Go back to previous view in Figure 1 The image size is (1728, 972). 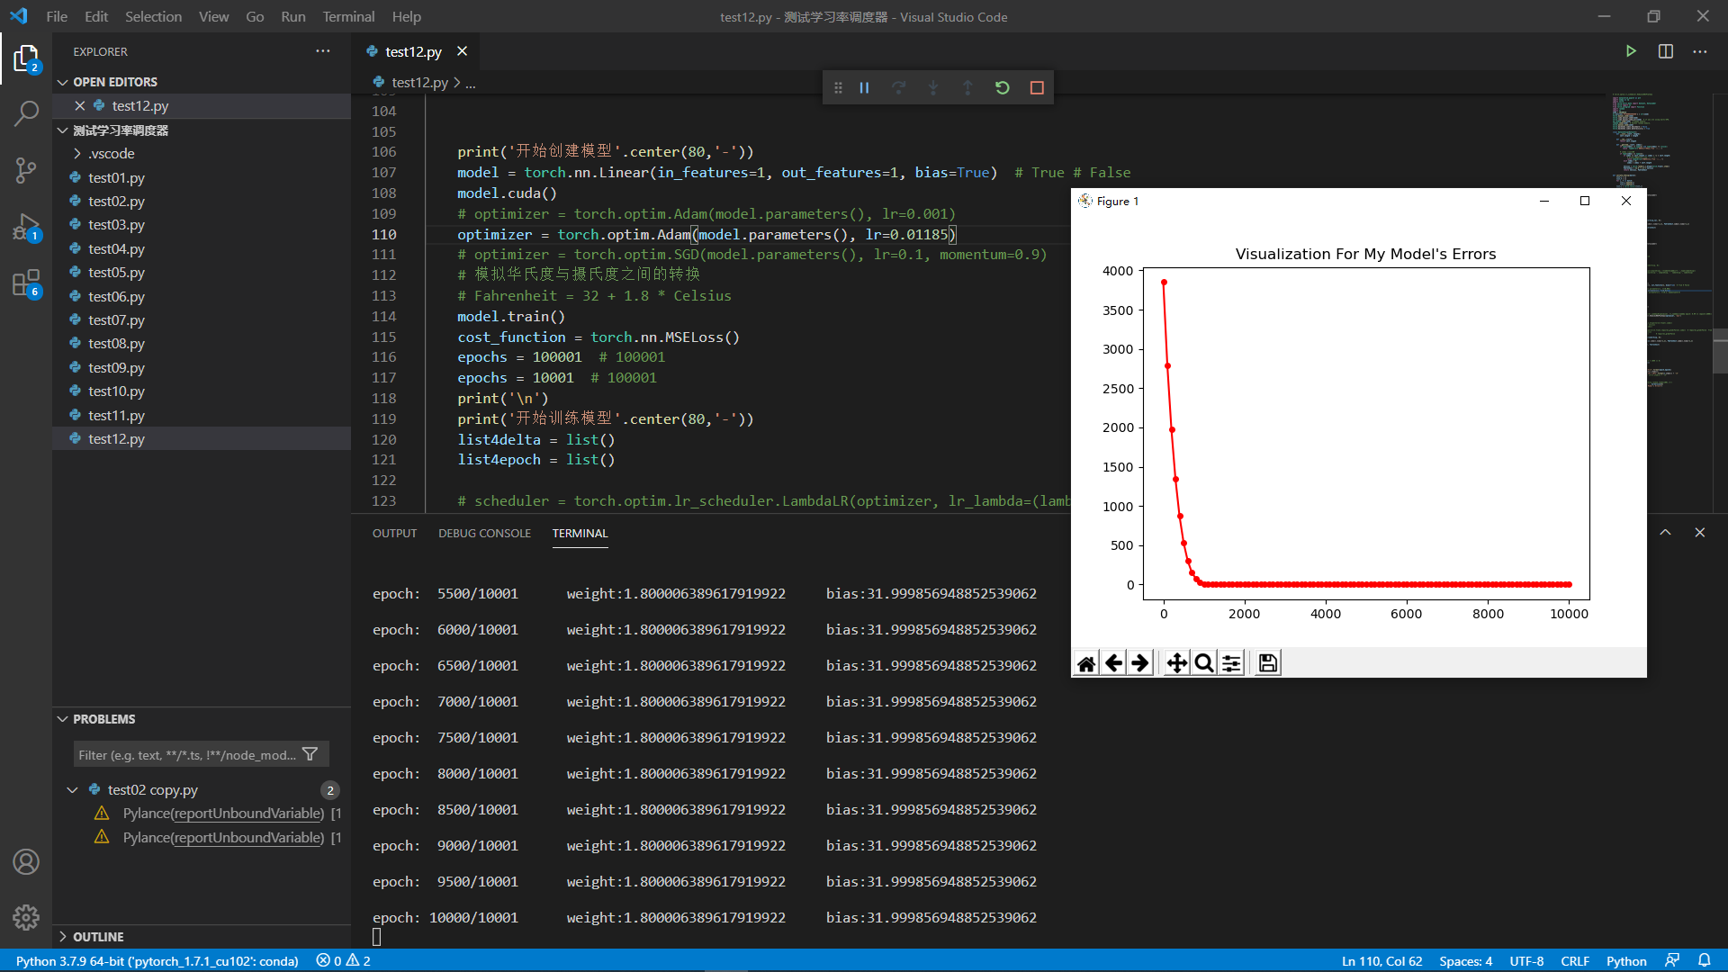click(1113, 663)
